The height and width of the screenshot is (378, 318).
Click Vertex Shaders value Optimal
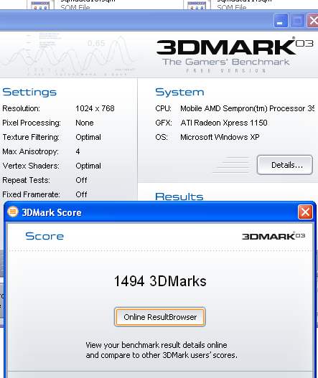pyautogui.click(x=88, y=166)
